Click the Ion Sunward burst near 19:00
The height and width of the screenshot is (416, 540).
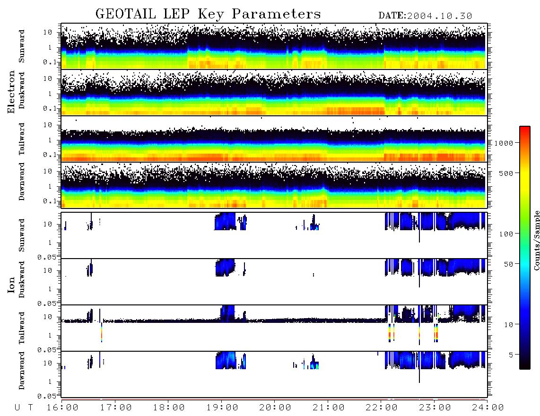pyautogui.click(x=225, y=221)
